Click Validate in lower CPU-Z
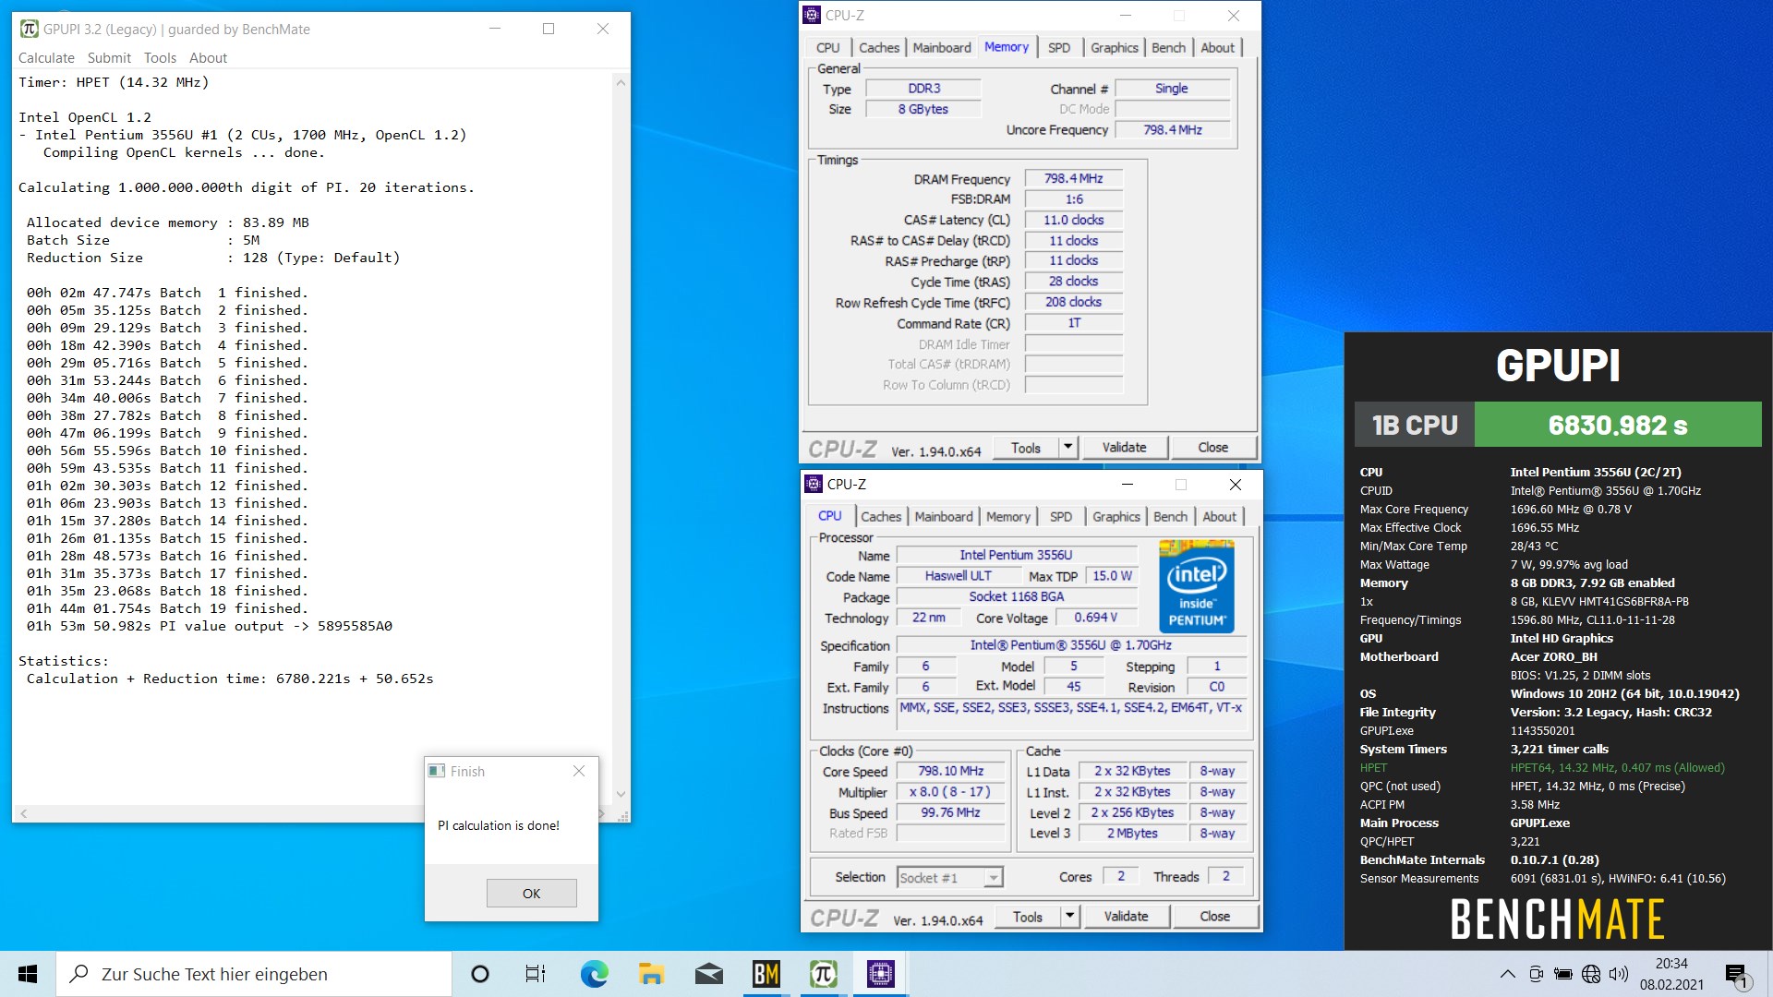This screenshot has height=997, width=1773. coord(1126,917)
